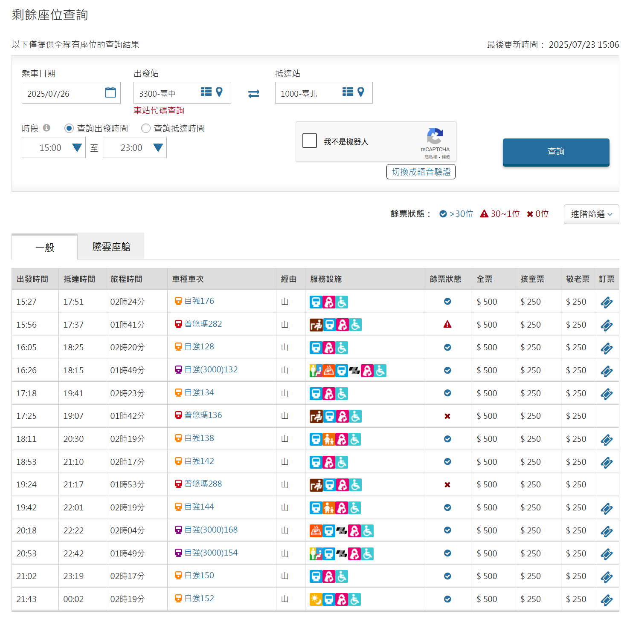Open train 自強134 details link
Image resolution: width=630 pixels, height=625 pixels.
(199, 392)
